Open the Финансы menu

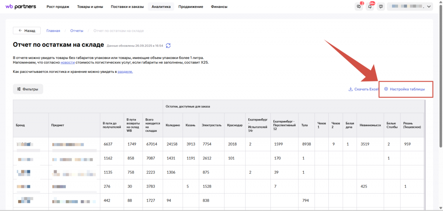pyautogui.click(x=219, y=7)
